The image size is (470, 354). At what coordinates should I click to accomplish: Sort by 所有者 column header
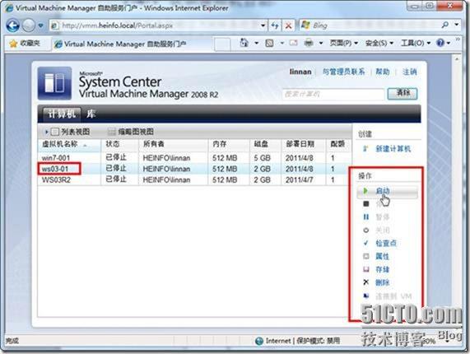[x=173, y=144]
